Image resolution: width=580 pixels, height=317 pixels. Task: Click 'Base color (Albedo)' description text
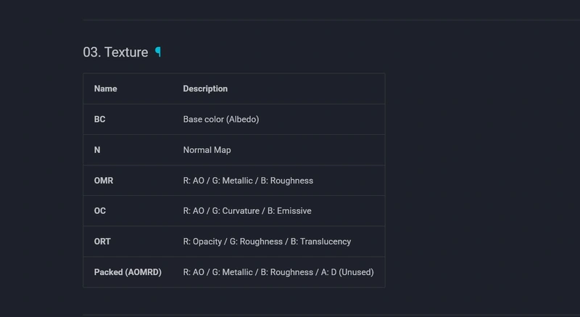click(x=221, y=119)
